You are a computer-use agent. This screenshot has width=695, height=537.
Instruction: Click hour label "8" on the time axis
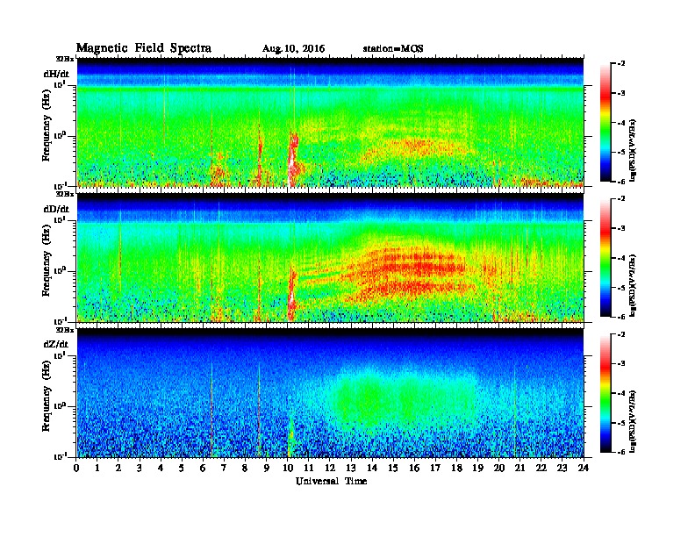coord(245,468)
